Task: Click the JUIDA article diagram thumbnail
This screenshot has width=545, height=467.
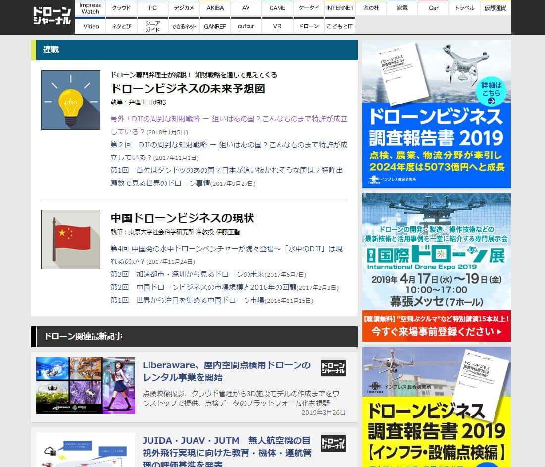Action: [86, 450]
